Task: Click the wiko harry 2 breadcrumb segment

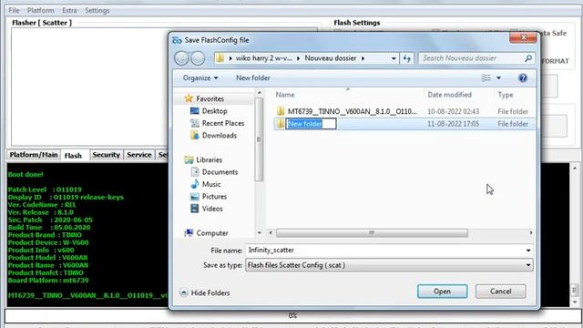Action: click(x=263, y=58)
